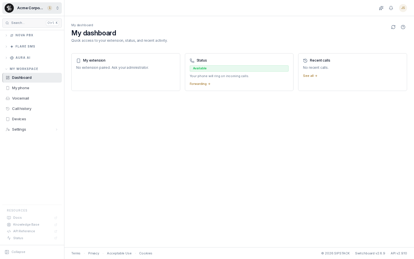The image size is (414, 259).
Task: Open the notifications bell
Action: (391, 8)
